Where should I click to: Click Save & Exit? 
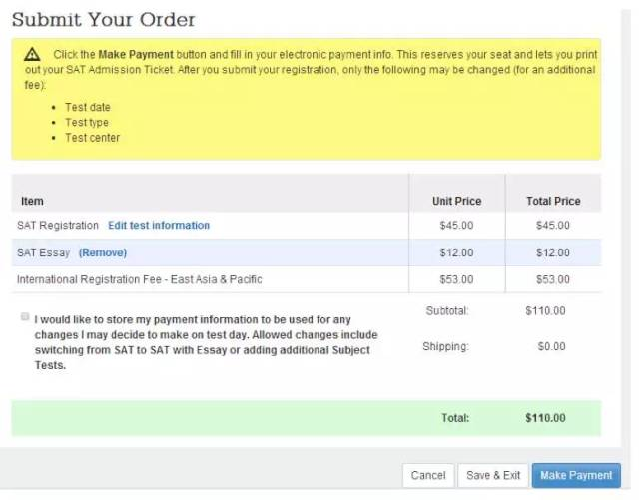coord(493,476)
